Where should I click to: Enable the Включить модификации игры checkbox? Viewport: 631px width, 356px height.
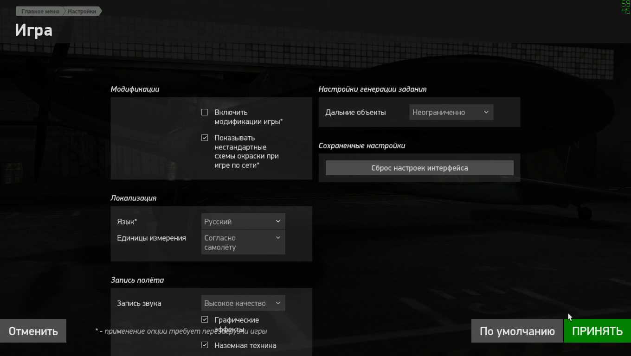click(x=205, y=112)
